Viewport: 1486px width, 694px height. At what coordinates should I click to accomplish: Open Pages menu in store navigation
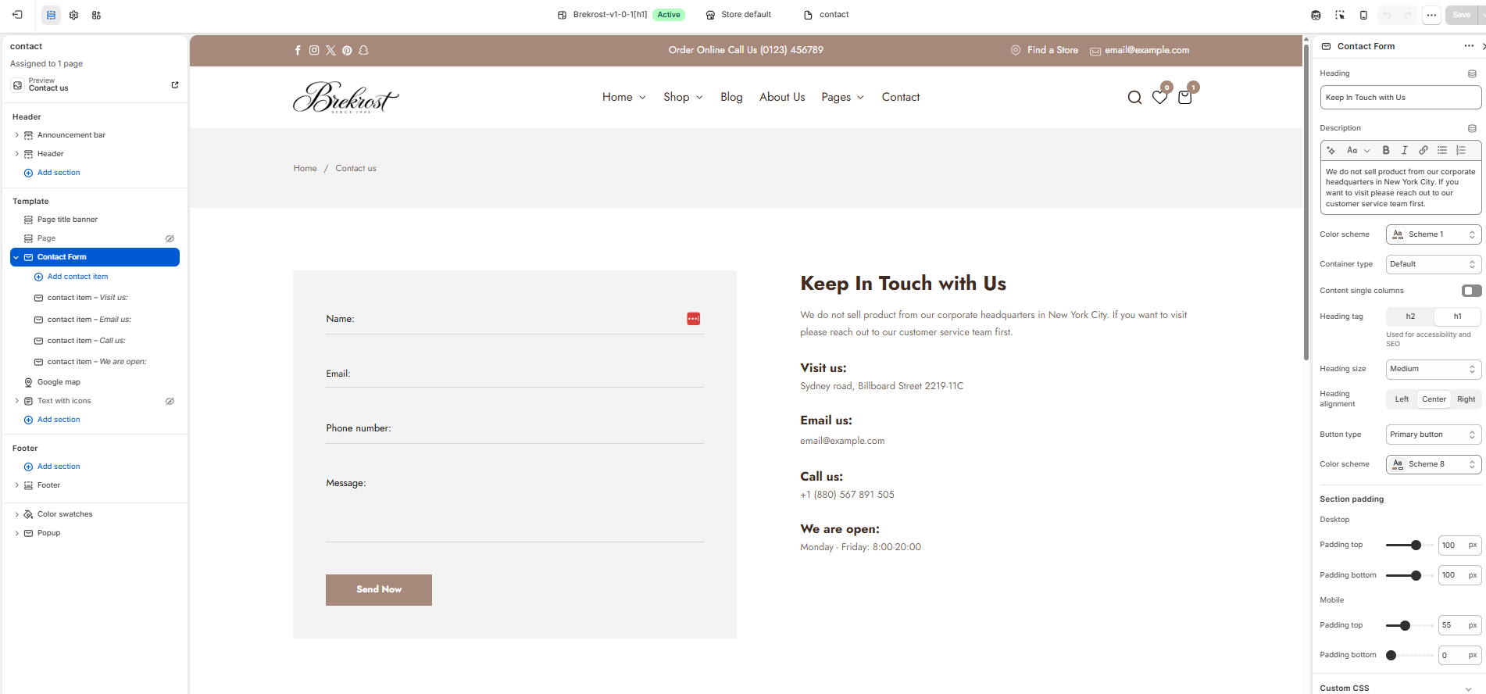(842, 97)
